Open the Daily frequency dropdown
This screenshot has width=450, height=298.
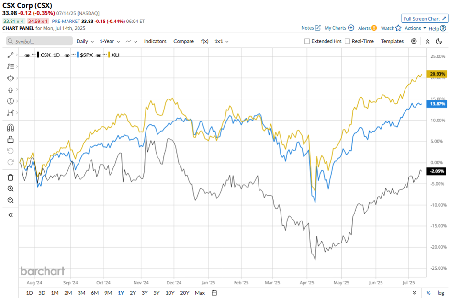point(85,41)
